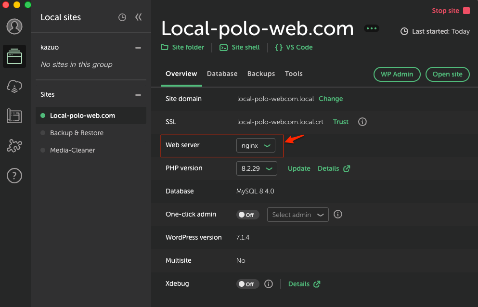This screenshot has width=478, height=307.
Task: Open the PHP version 8.2.29 dropdown
Action: [x=257, y=168]
